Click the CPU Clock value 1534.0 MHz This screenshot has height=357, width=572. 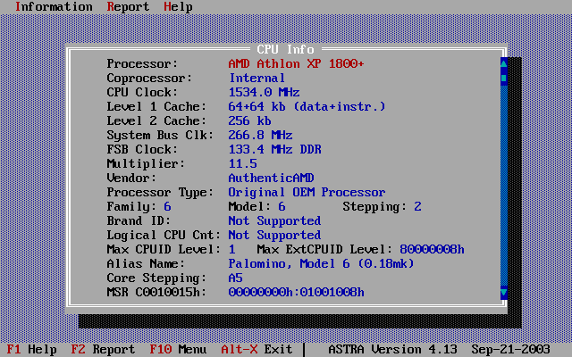(x=264, y=92)
